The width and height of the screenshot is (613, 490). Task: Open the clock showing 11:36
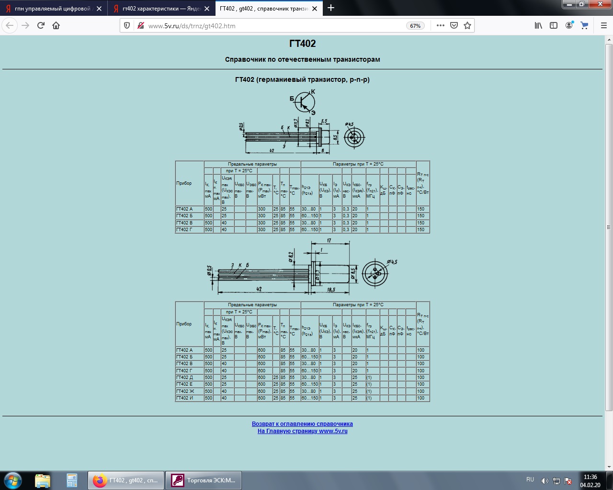(x=590, y=481)
